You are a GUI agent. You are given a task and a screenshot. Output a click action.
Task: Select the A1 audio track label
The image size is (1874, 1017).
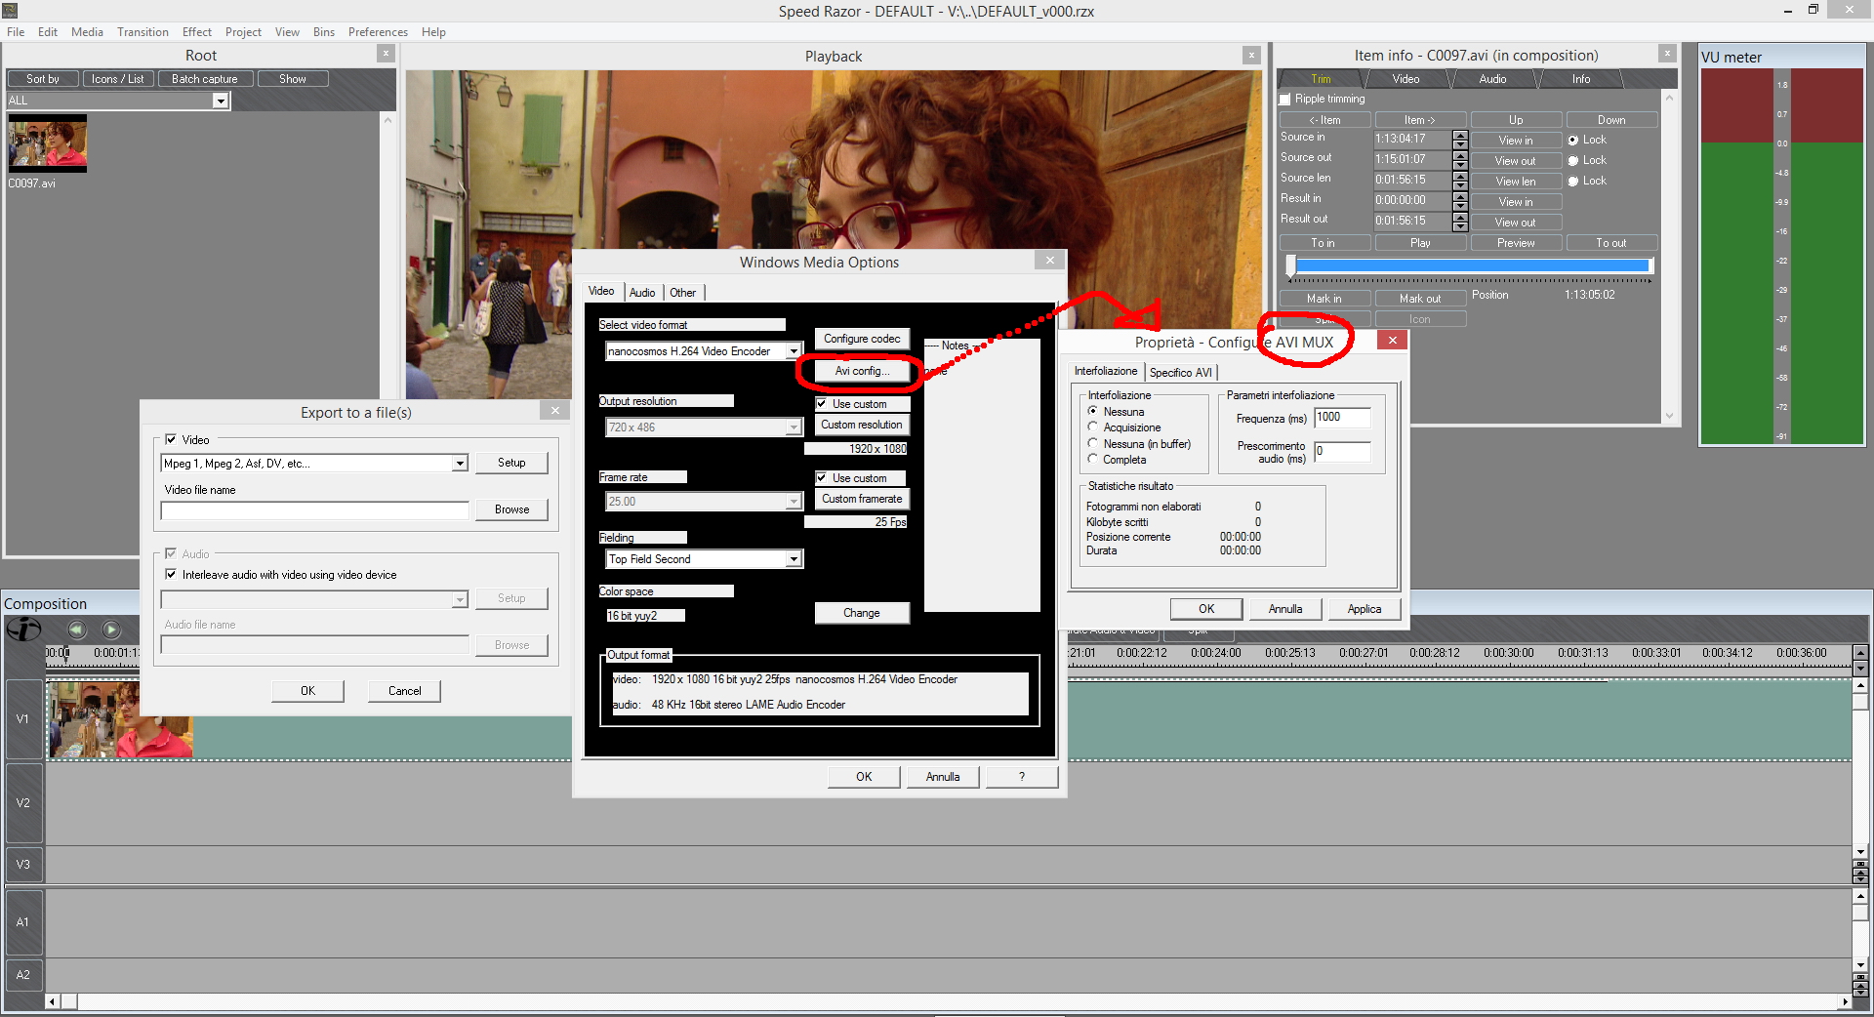click(23, 922)
